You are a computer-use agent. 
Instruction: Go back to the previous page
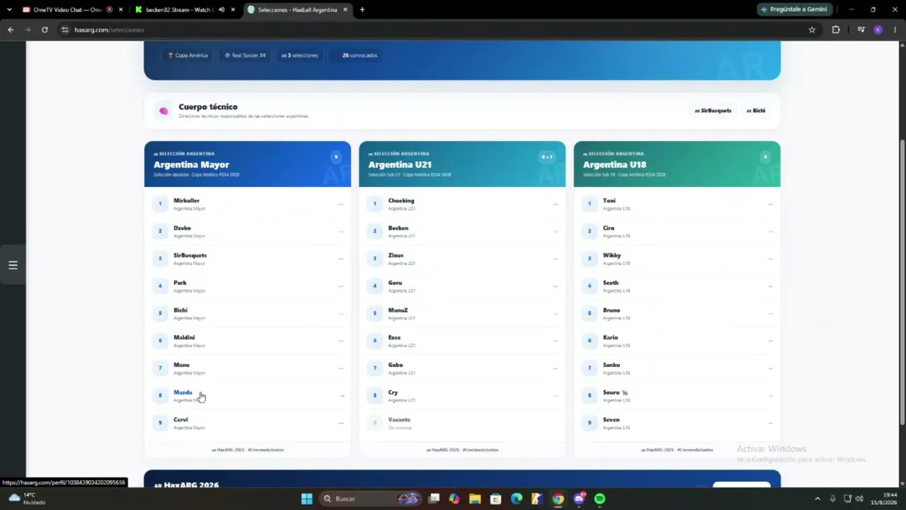tap(11, 30)
